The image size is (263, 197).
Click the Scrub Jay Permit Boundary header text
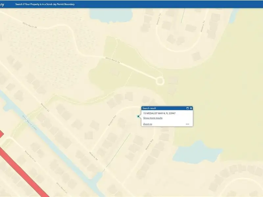[45, 4]
